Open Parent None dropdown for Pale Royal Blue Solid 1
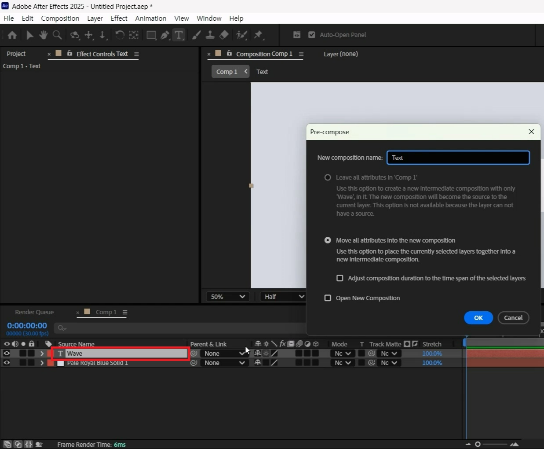 pos(224,363)
